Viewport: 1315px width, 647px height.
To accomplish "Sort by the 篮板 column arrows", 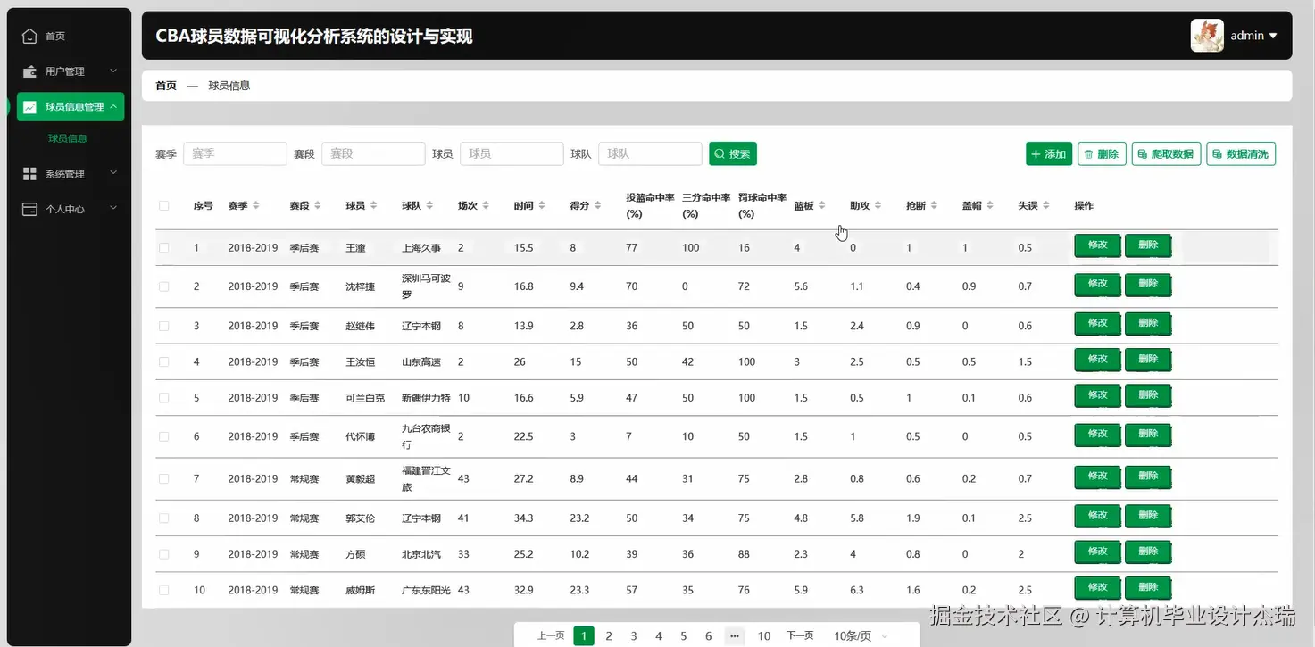I will point(822,205).
